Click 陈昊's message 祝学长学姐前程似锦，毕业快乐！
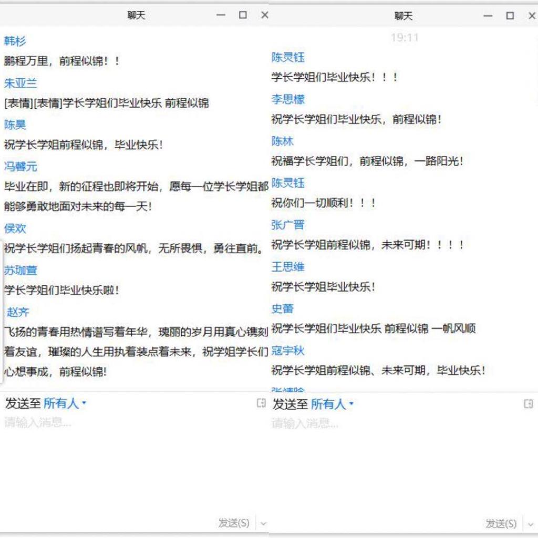The image size is (538, 538). [x=84, y=145]
